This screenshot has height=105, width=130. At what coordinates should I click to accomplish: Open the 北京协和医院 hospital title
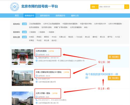[x=41, y=51]
